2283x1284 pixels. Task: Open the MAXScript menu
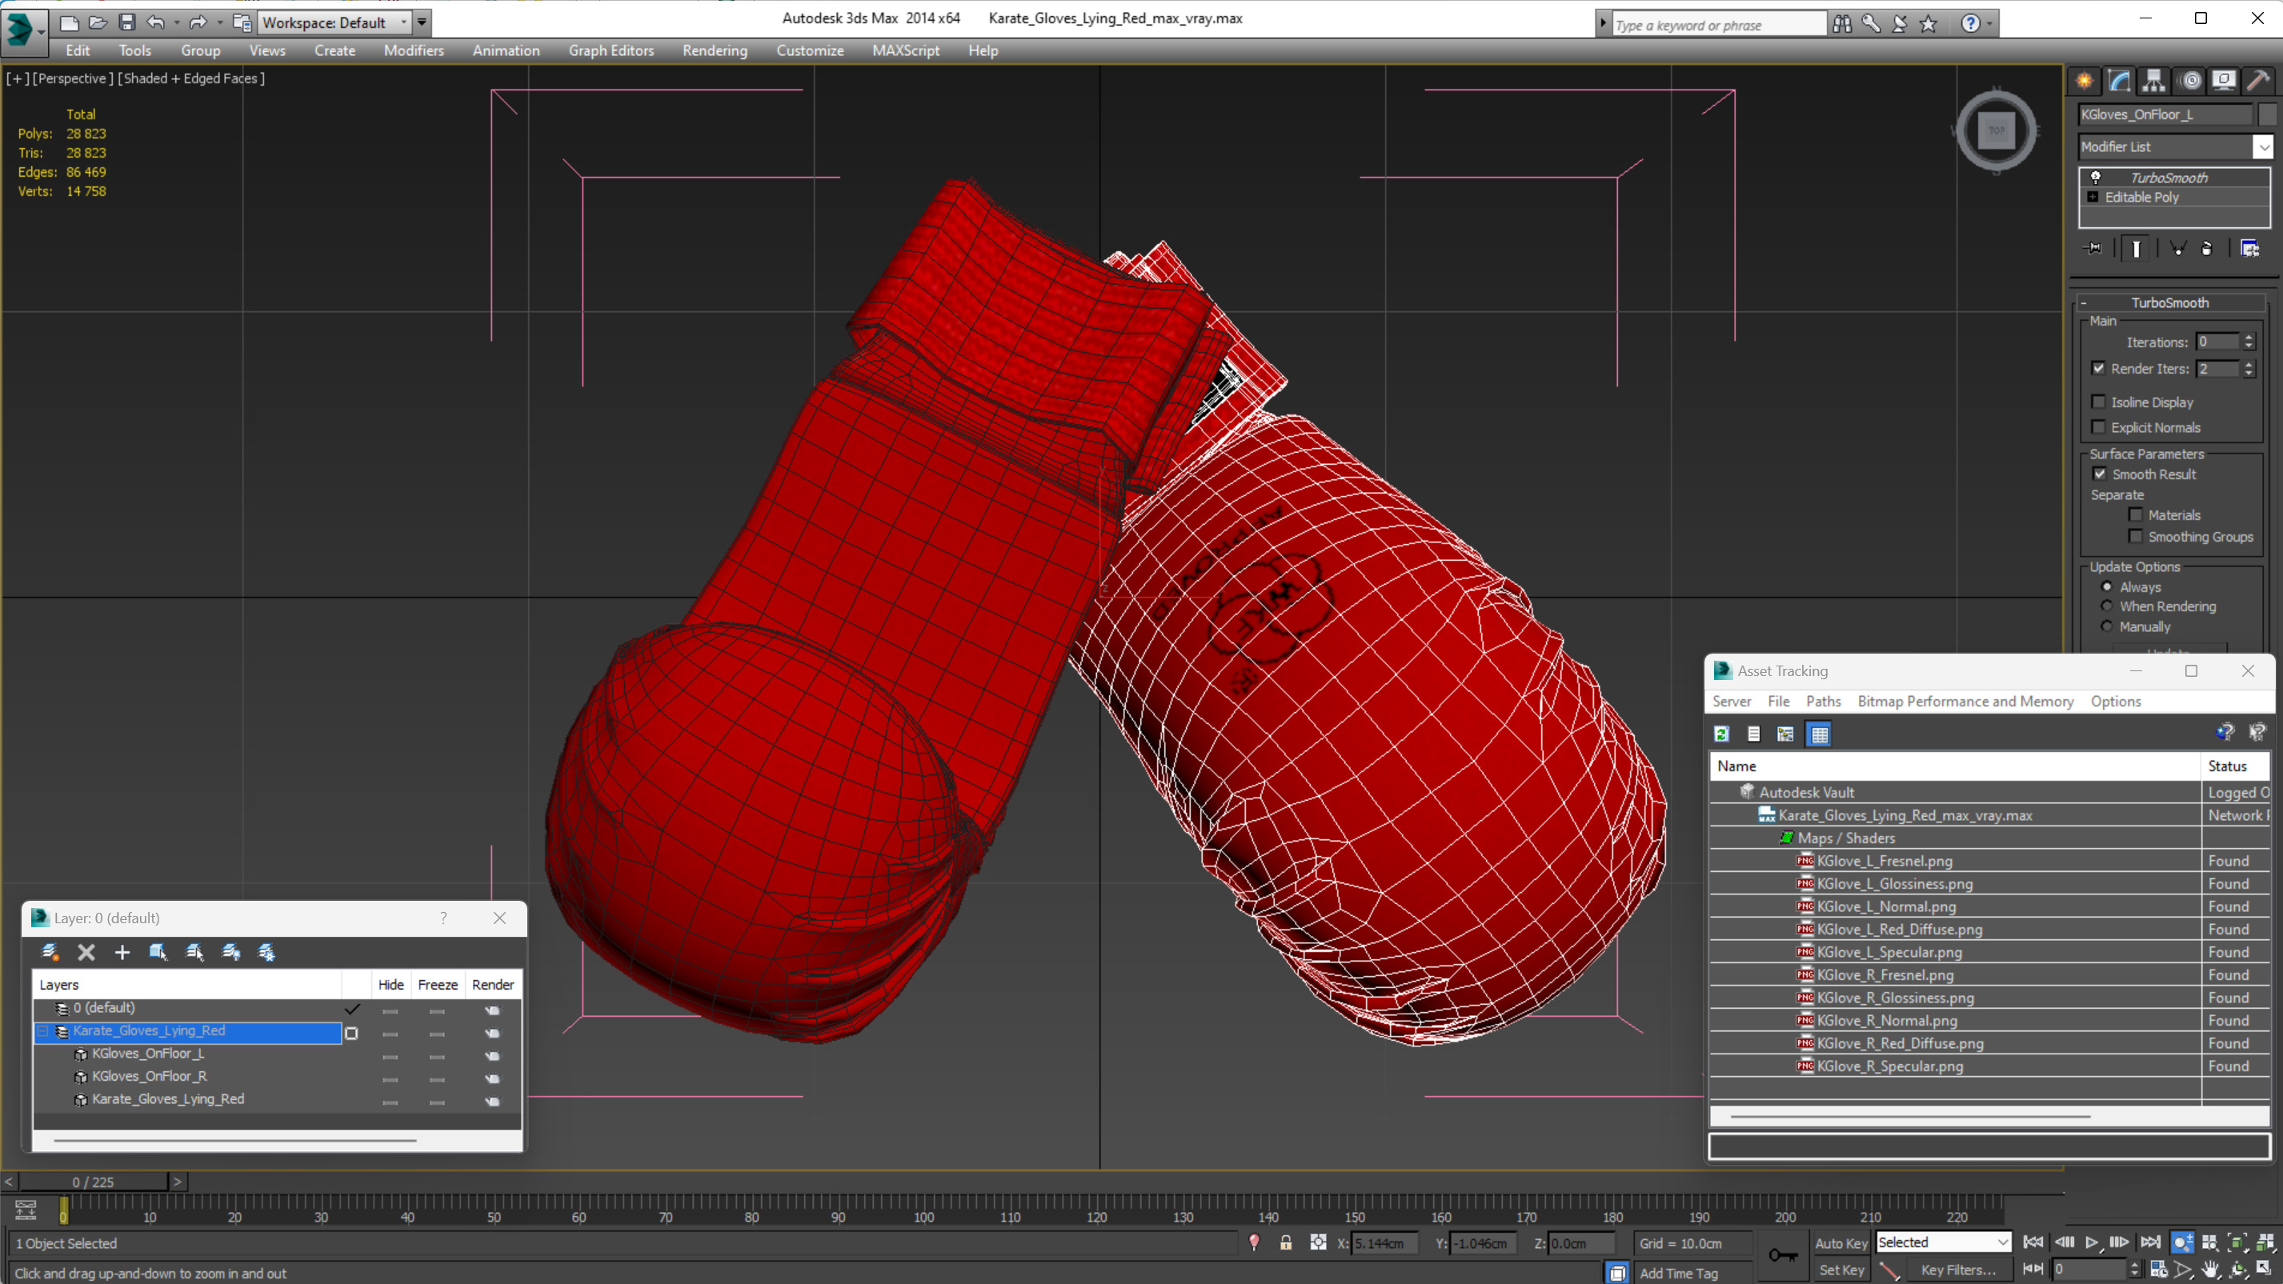(x=905, y=50)
